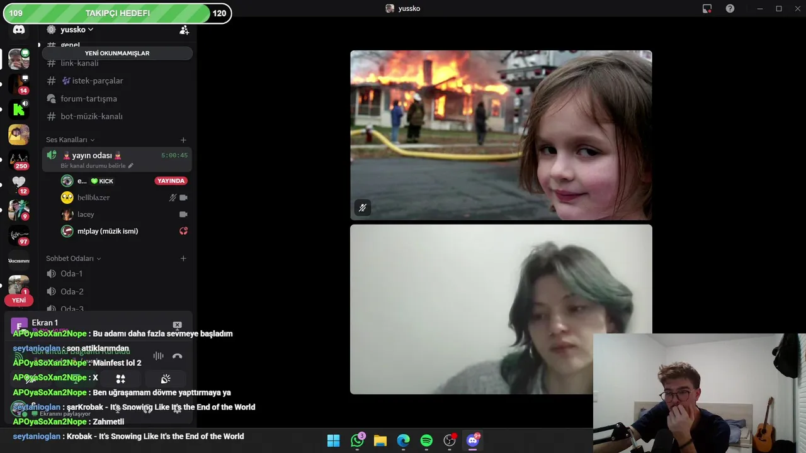This screenshot has height=453, width=806.
Task: Open the server with badge 97
Action: (18, 235)
